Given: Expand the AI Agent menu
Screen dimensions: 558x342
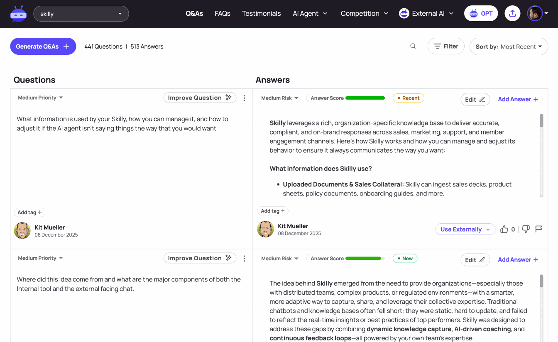Looking at the screenshot, I should tap(310, 14).
